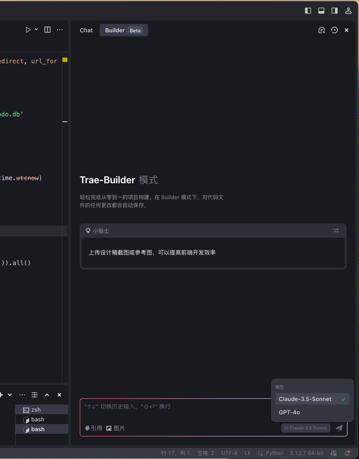359x459 pixels.
Task: Toggle the bottom panel layout icon
Action: pos(321,11)
